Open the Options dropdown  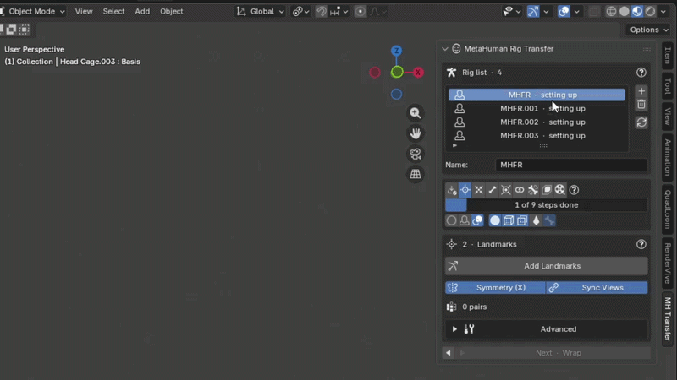(x=649, y=30)
